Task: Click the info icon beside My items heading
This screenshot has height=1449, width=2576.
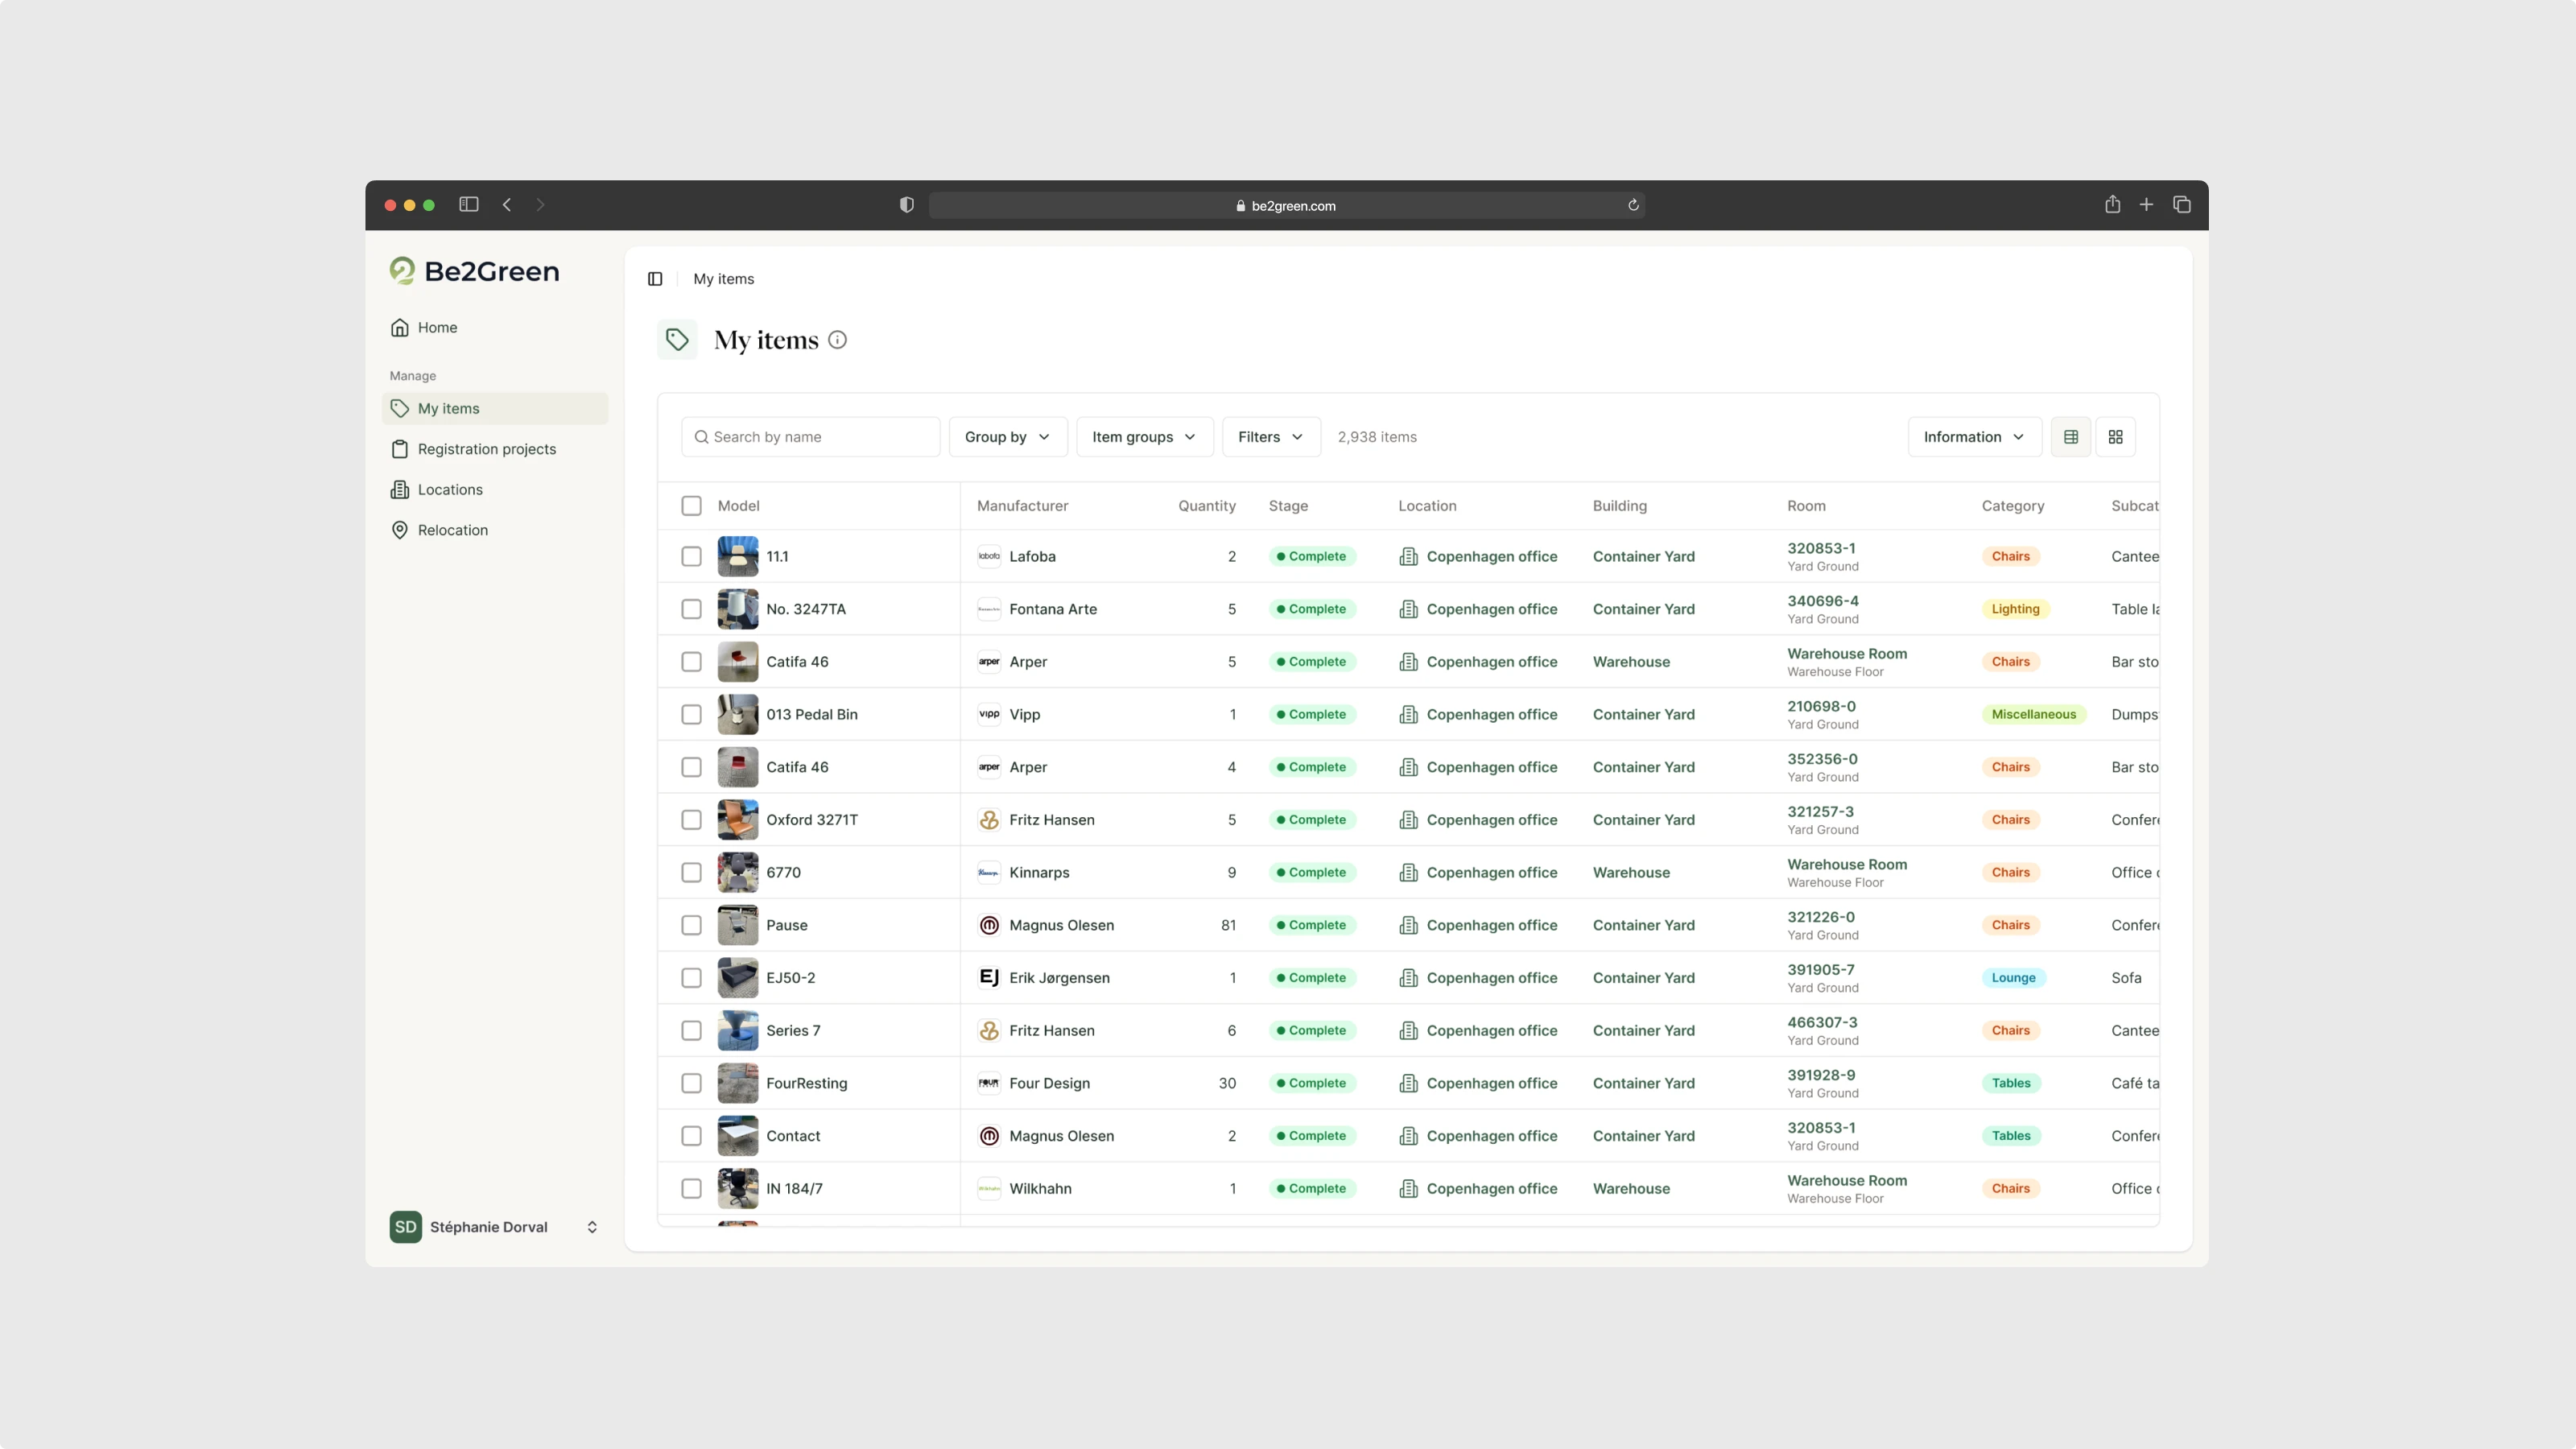Action: pos(838,340)
